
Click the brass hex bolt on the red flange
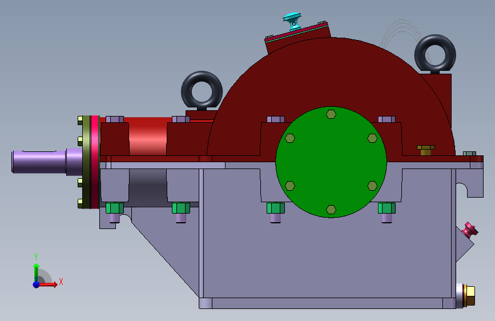(x=426, y=150)
